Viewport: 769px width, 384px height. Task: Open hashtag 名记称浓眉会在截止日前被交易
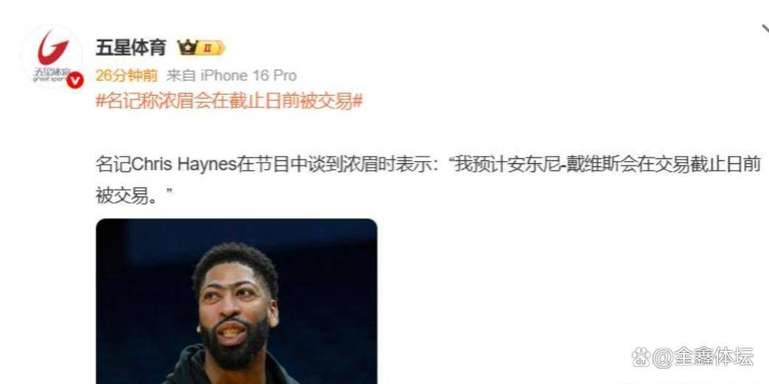pyautogui.click(x=229, y=102)
